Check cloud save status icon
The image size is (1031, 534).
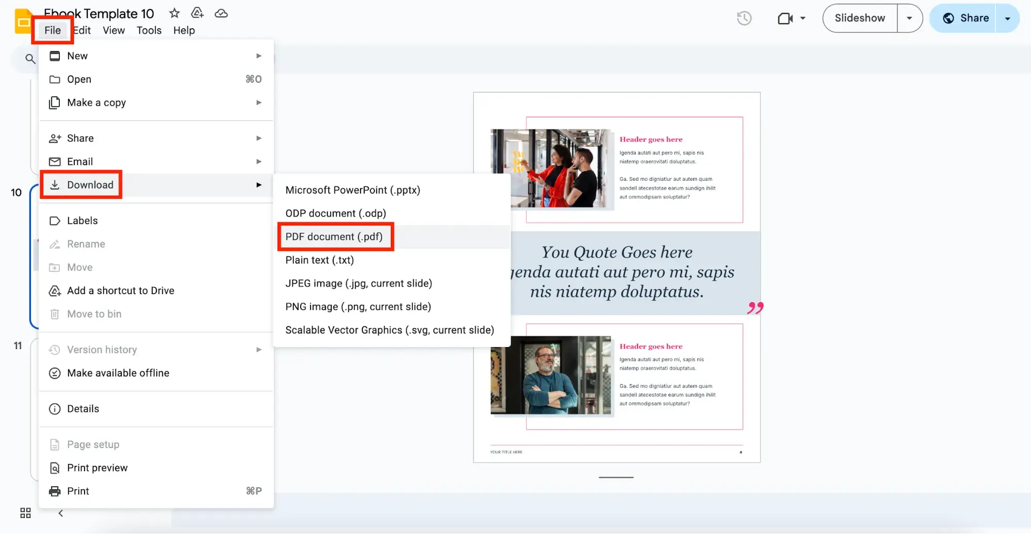pos(221,13)
